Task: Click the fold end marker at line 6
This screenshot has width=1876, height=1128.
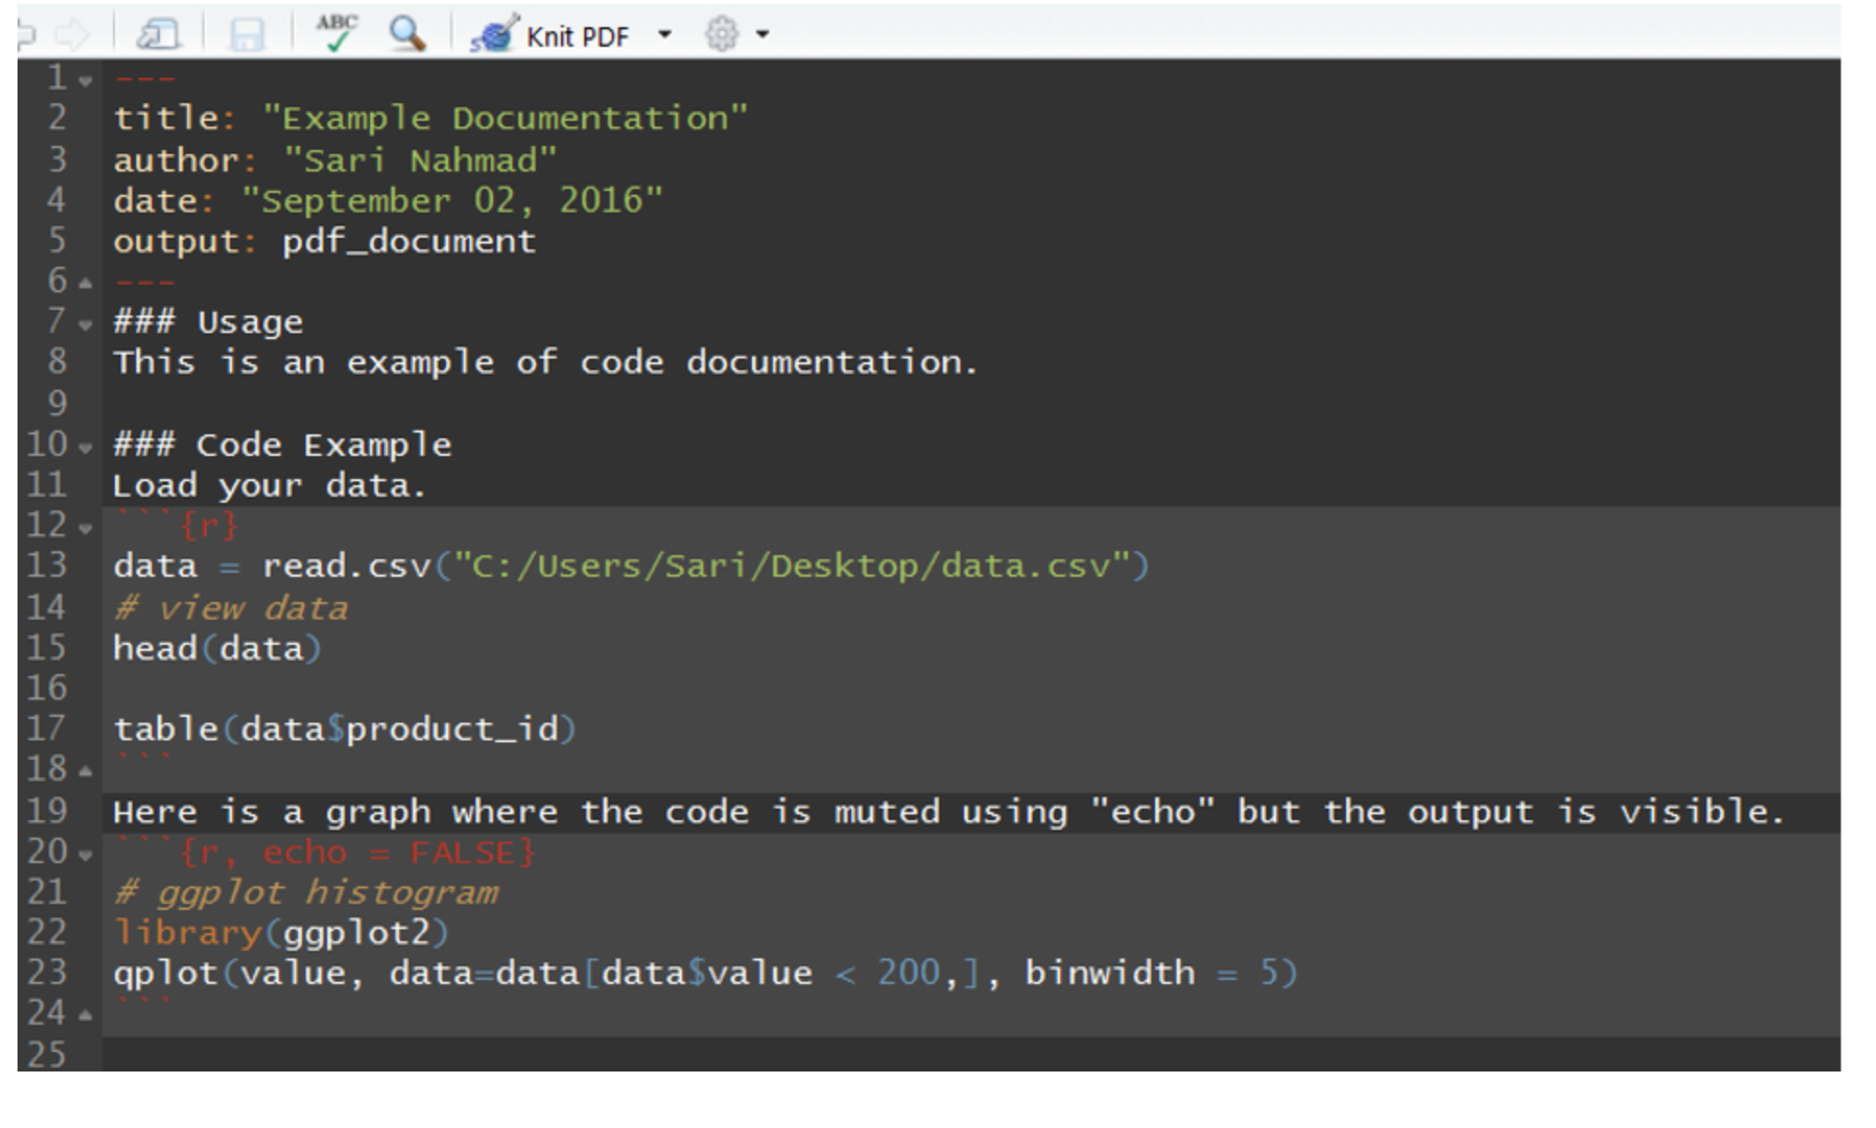Action: tap(86, 283)
